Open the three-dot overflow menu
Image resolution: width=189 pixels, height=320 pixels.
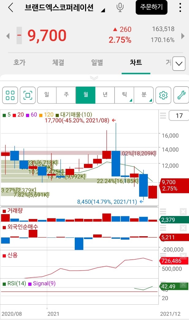[180, 8]
